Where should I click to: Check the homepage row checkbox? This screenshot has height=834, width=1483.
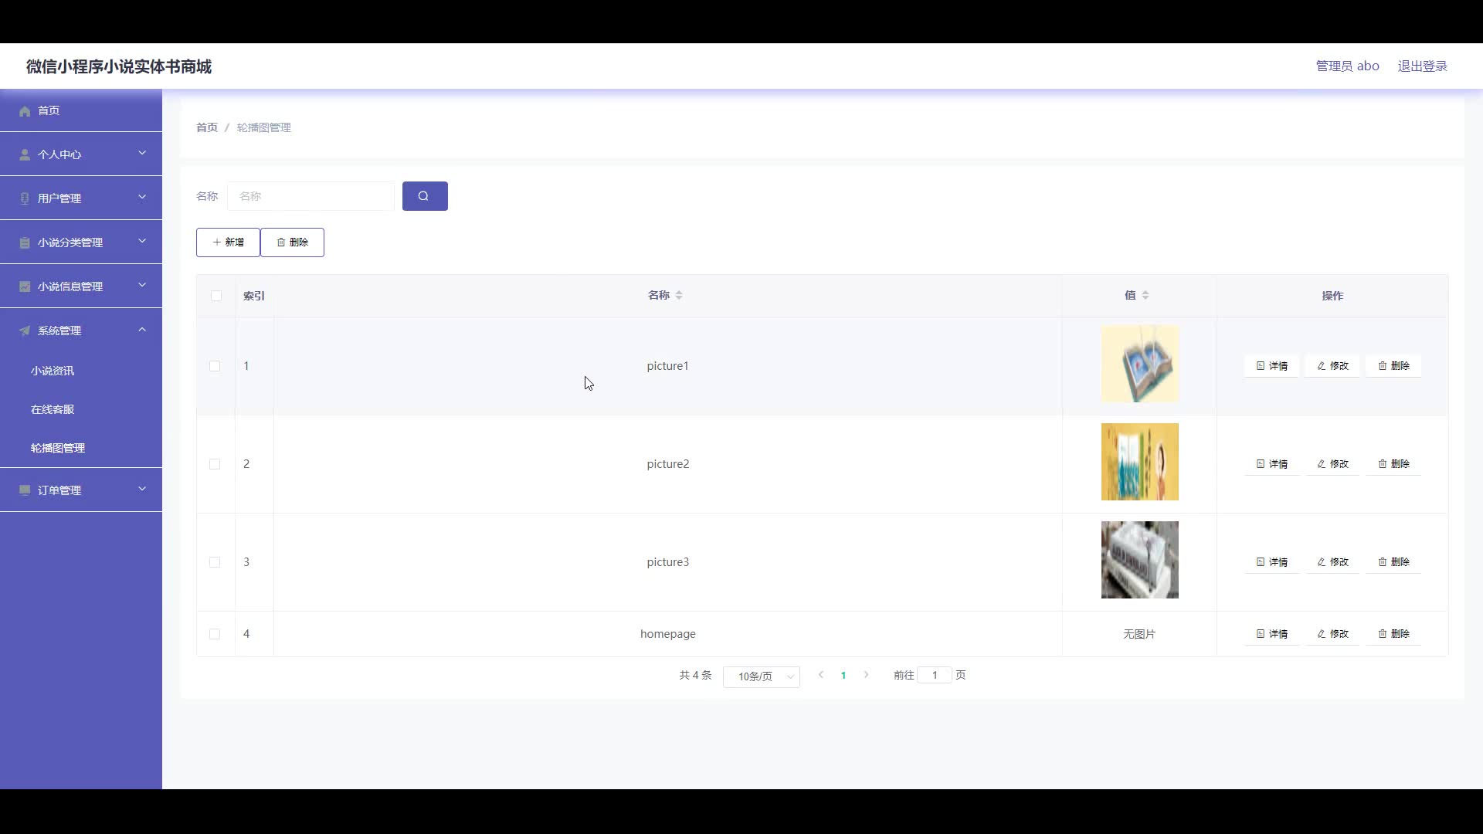coord(215,634)
